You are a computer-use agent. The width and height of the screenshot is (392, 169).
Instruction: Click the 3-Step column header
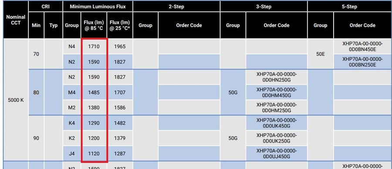(264, 6)
